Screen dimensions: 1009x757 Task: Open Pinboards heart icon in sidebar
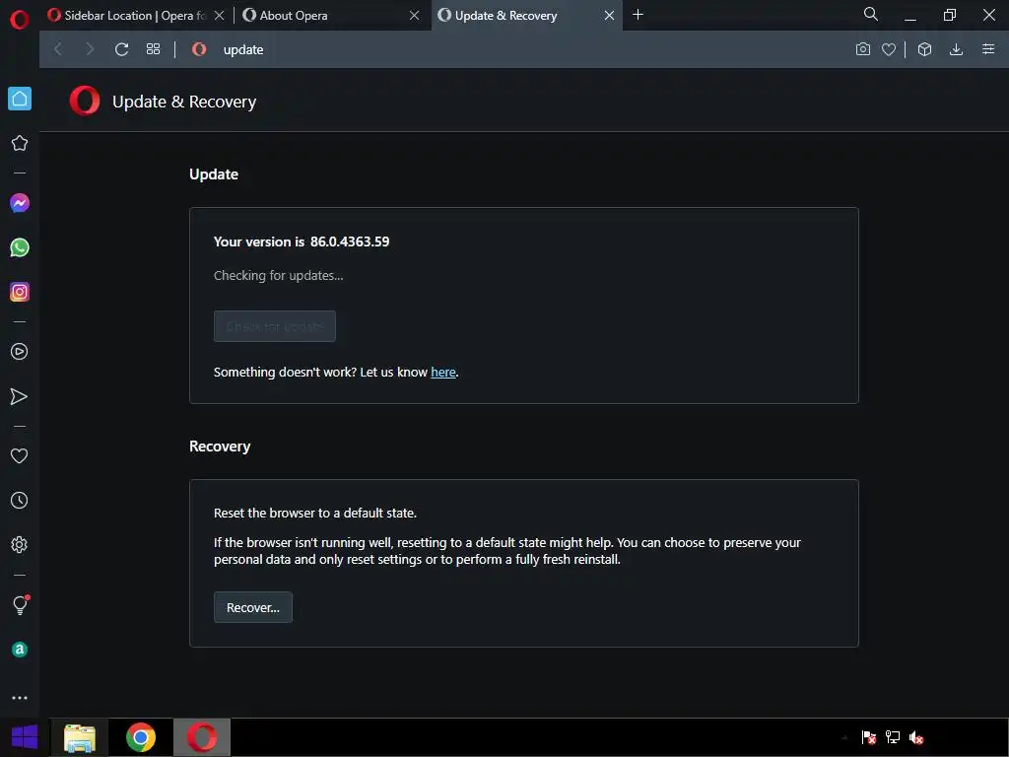pyautogui.click(x=20, y=455)
